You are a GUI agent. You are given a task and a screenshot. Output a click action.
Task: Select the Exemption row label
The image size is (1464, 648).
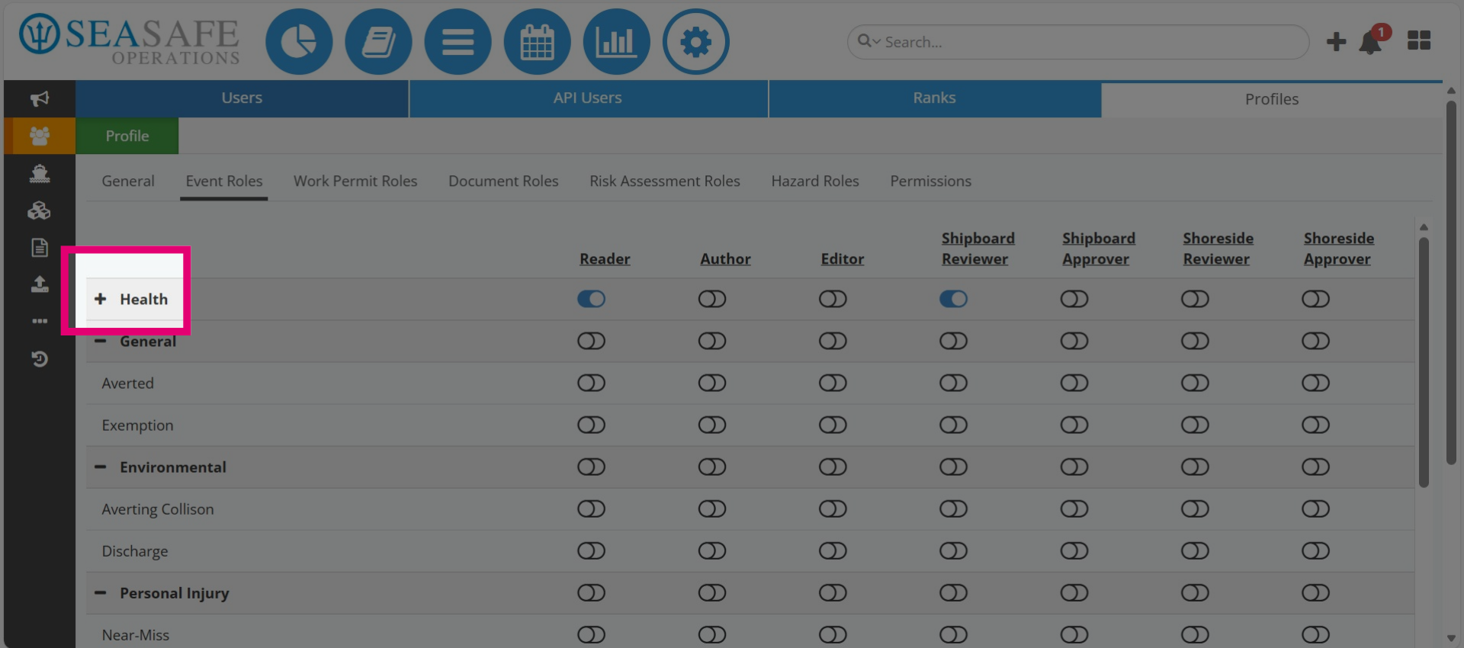pos(137,425)
